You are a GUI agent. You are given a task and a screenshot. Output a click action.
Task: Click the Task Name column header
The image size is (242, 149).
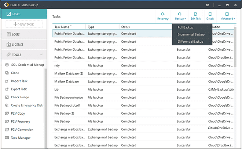[69, 27]
